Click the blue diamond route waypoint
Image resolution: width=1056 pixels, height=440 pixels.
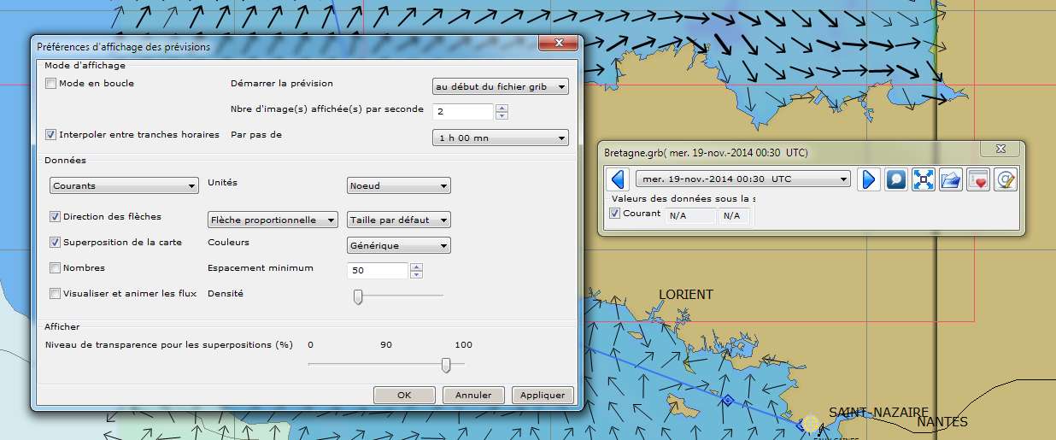click(x=728, y=400)
